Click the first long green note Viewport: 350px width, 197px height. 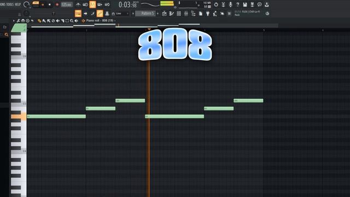56,117
